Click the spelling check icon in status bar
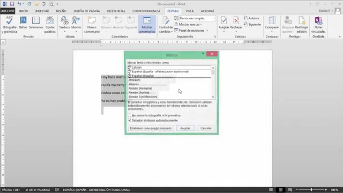This screenshot has width=343, height=193. coord(57,190)
